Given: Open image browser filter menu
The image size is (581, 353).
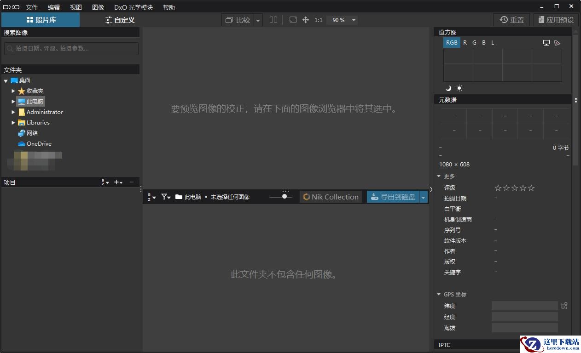Looking at the screenshot, I should coord(166,197).
